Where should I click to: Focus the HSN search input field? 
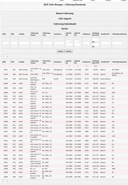tap(6, 43)
